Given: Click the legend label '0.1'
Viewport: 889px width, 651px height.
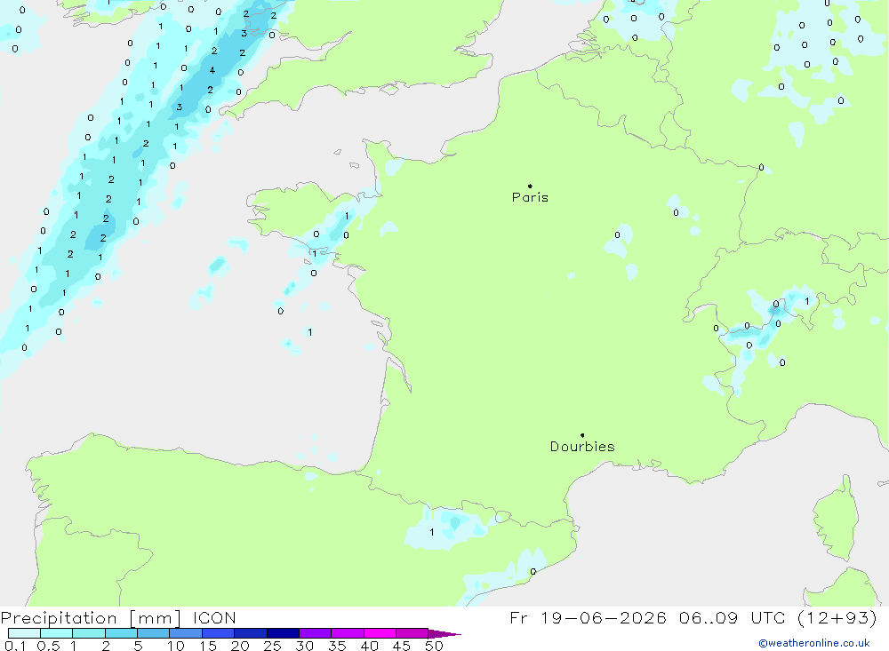Looking at the screenshot, I should pos(15,646).
